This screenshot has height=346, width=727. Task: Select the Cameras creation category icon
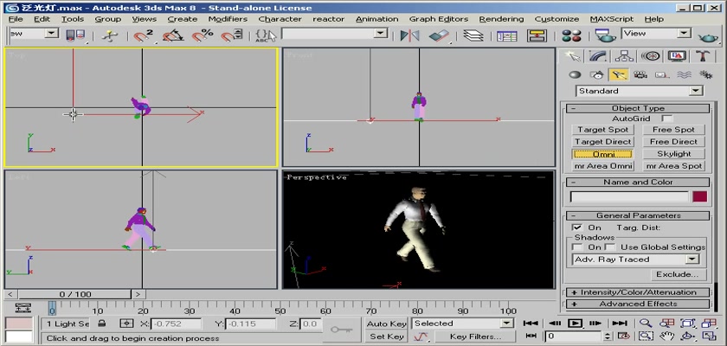point(639,75)
